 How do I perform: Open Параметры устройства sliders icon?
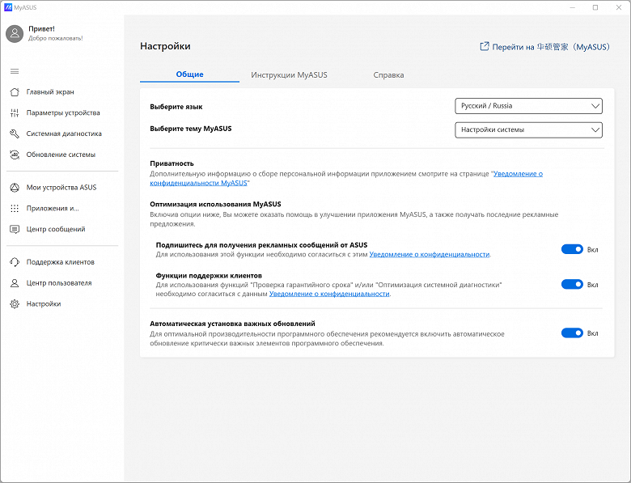(15, 112)
